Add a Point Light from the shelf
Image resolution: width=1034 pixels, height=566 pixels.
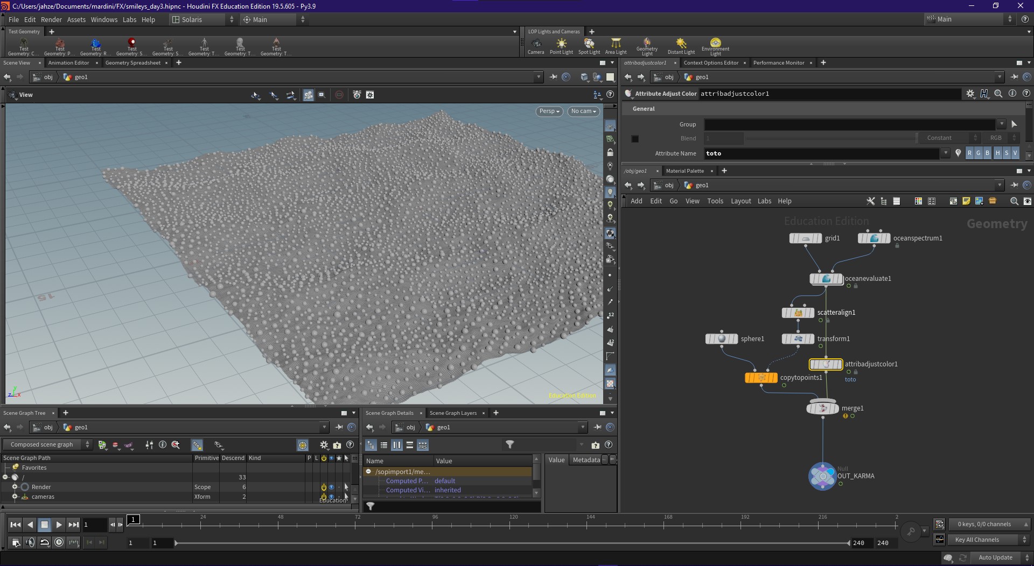(561, 46)
